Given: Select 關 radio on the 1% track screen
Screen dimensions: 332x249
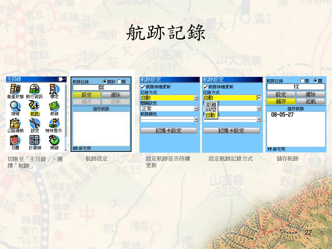Looking at the screenshot, I should click(315, 81).
